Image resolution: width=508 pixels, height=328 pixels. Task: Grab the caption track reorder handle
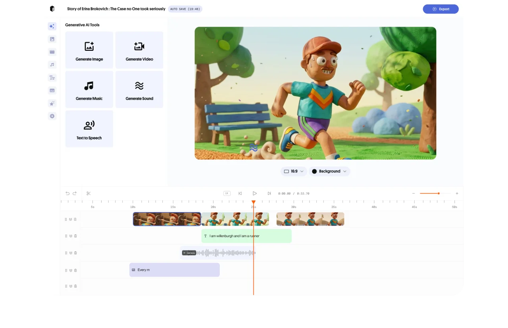tap(66, 270)
